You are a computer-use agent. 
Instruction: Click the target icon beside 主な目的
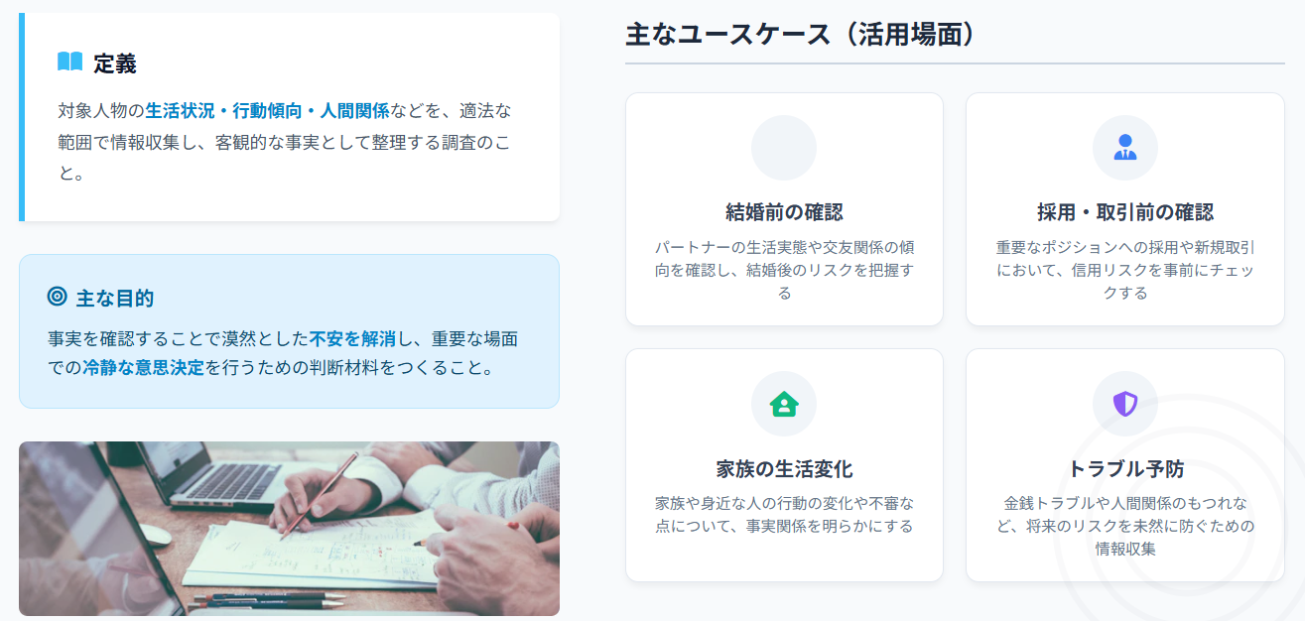coord(58,297)
